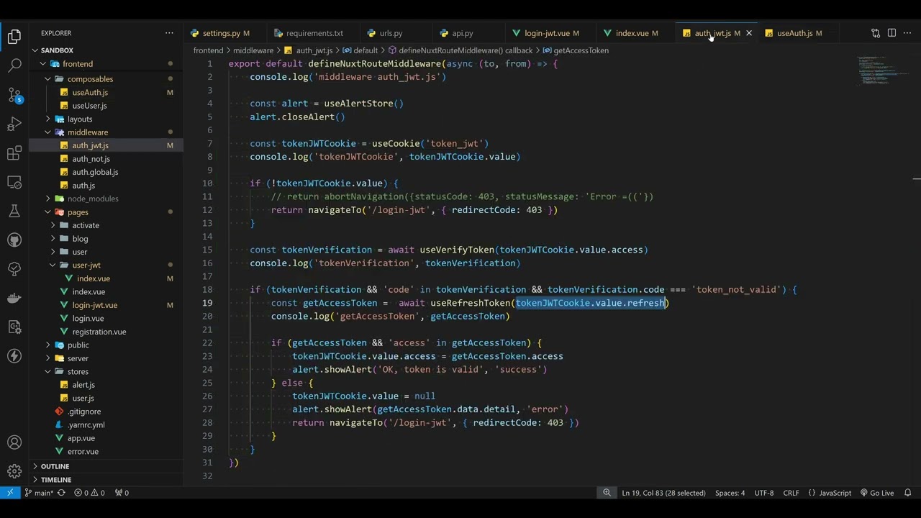Open Explorer more actions ellipsis
921x518 pixels.
(169, 33)
